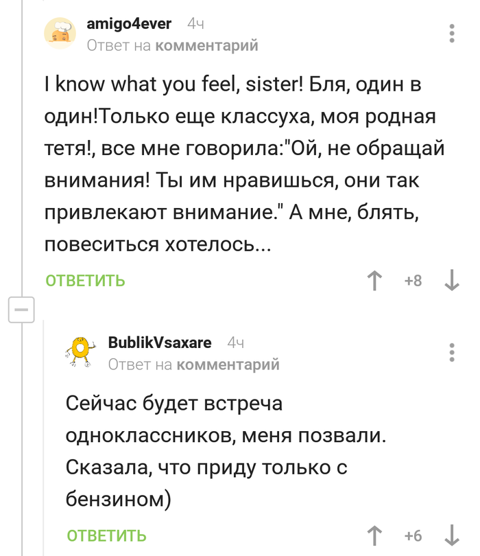Downvote the BublikVsaxare comment
This screenshot has height=556, width=480.
pyautogui.click(x=452, y=535)
